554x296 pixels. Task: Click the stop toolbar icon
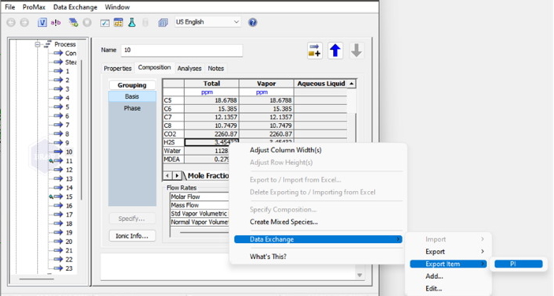pyautogui.click(x=87, y=23)
